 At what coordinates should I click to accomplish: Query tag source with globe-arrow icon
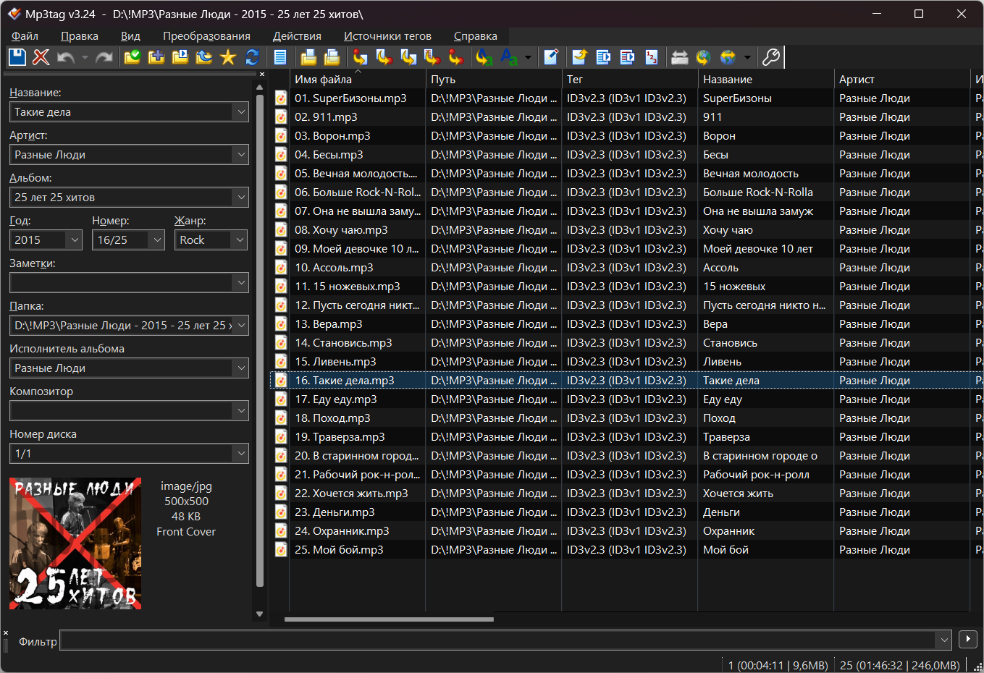(703, 57)
